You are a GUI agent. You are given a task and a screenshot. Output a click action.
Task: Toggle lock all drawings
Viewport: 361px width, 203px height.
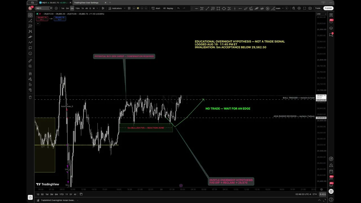point(30,84)
